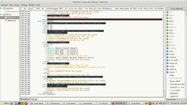Select user [egp] in user list
The width and height of the screenshot is (187, 105).
(x=172, y=75)
